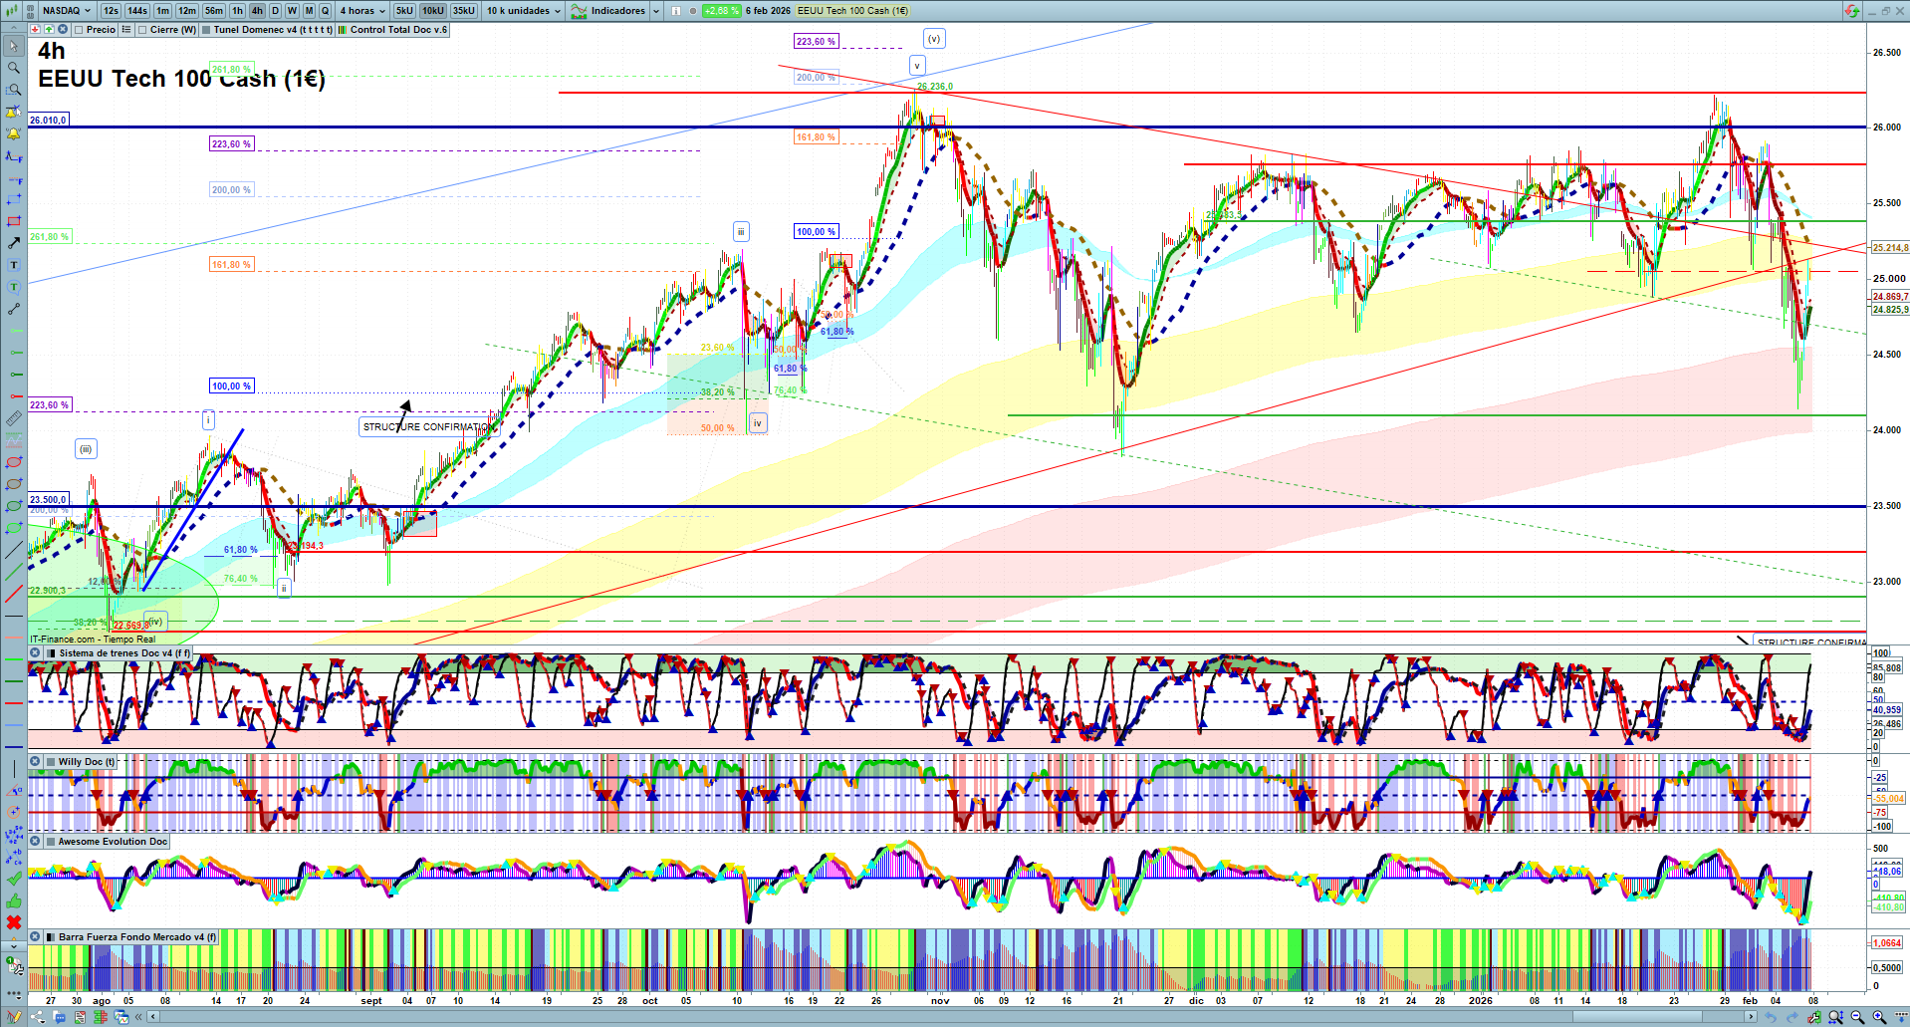Click the green thumbs-up icon

point(14,900)
